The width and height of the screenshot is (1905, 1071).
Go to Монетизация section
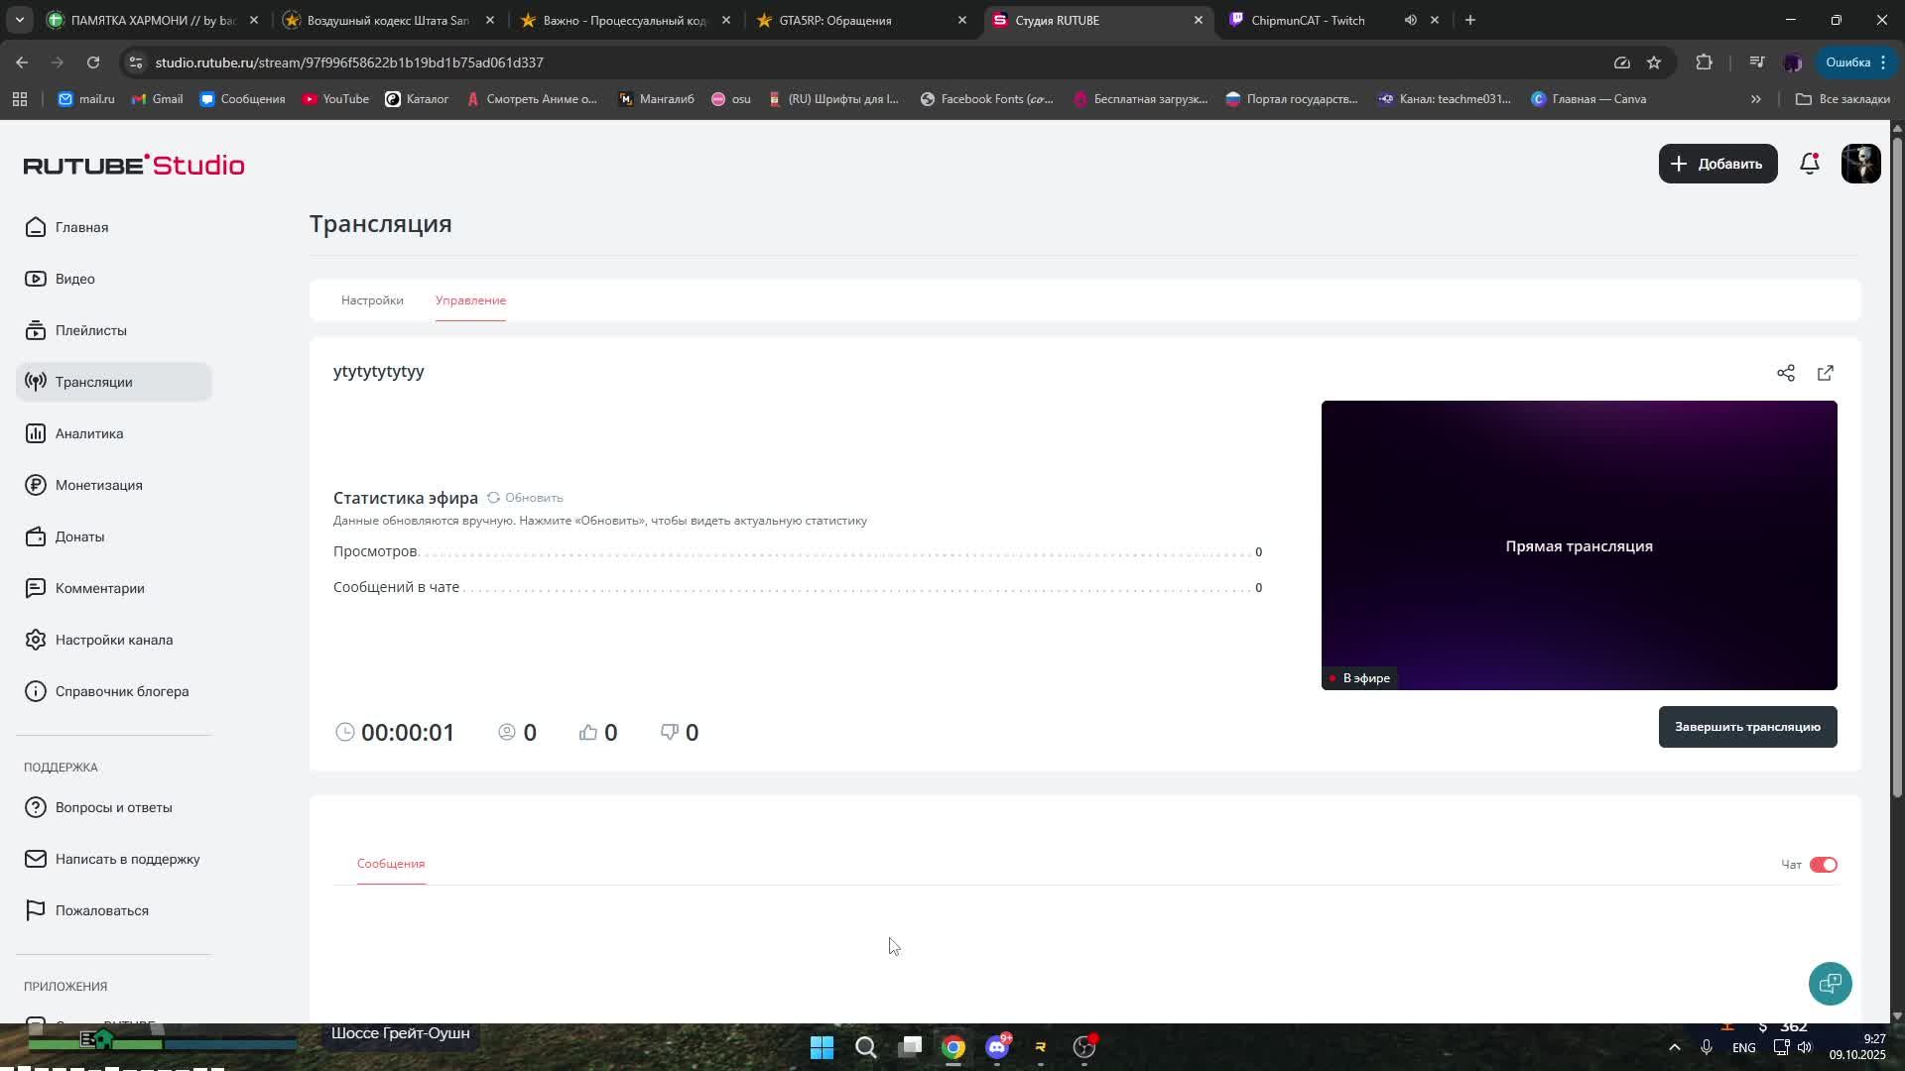98,485
